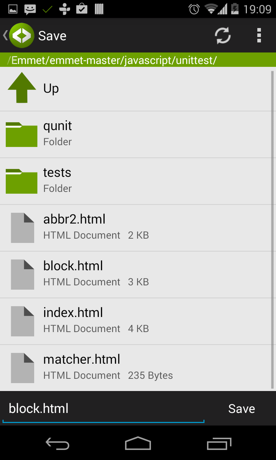Image resolution: width=276 pixels, height=460 pixels.
Task: Tap the green Up arrow icon
Action: point(22,88)
